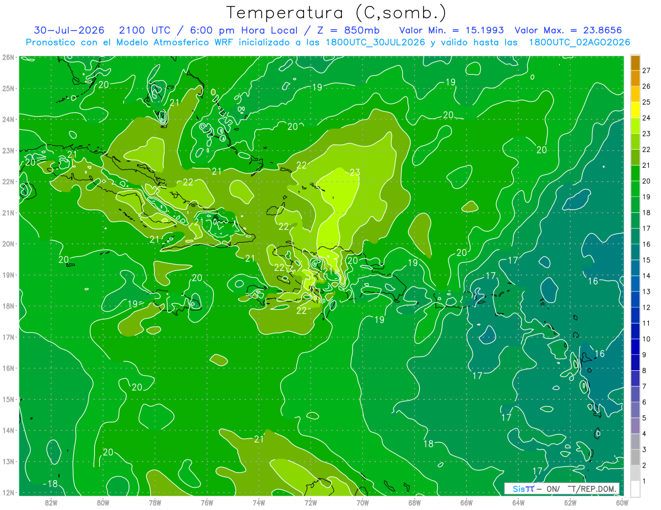Click color scale label "8"
The width and height of the screenshot is (661, 510).
tap(644, 370)
